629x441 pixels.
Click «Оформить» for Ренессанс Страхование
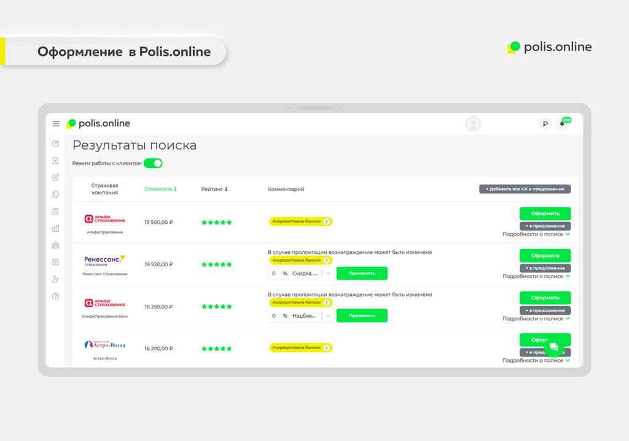click(x=545, y=256)
